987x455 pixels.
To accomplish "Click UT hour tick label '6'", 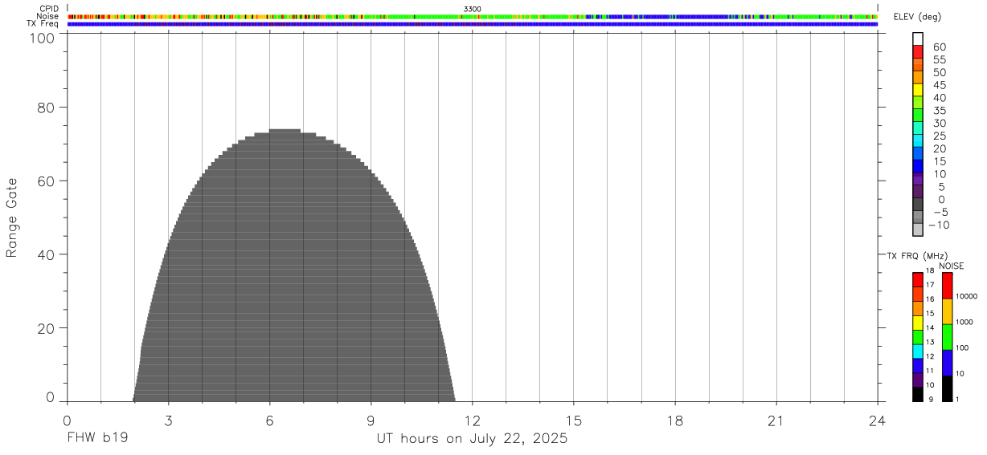I will click(x=269, y=420).
